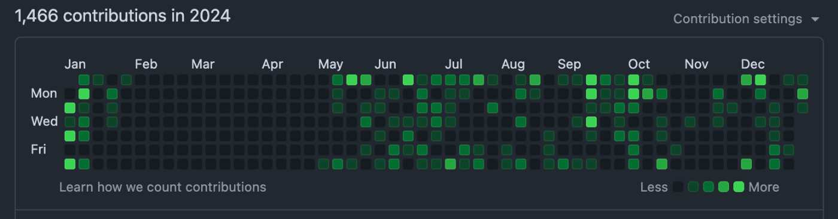This screenshot has height=219, width=838.
Task: Open the Contribution settings dropdown
Action: click(746, 19)
